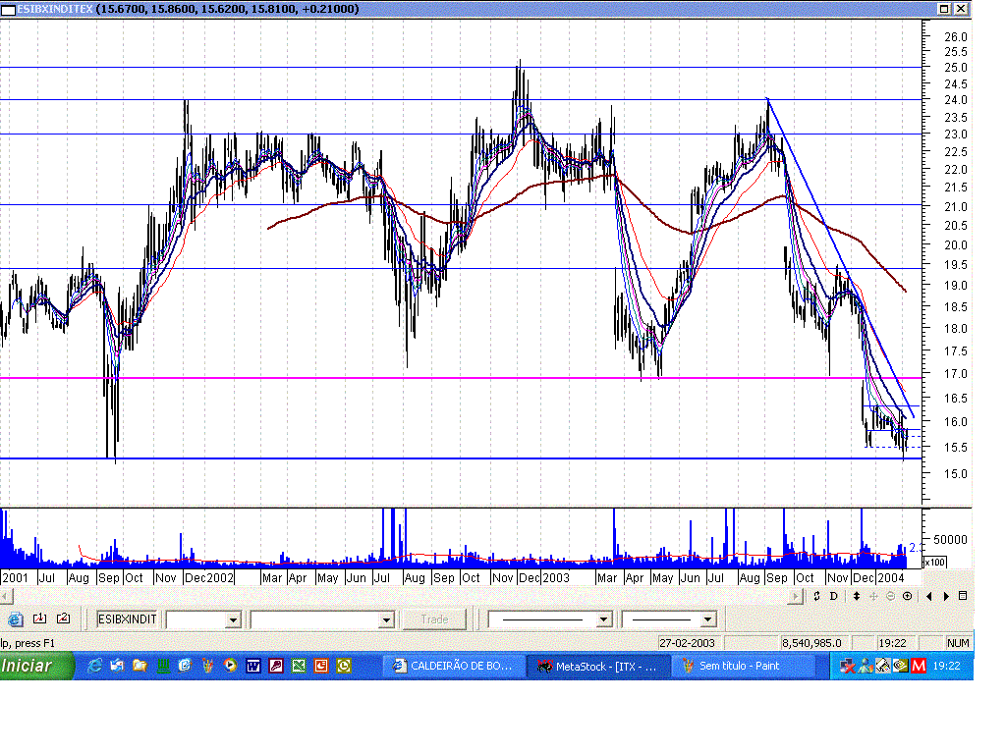Viewport: 1006px width, 754px height.
Task: Click the 25.0 price axis label
Action: tap(956, 68)
